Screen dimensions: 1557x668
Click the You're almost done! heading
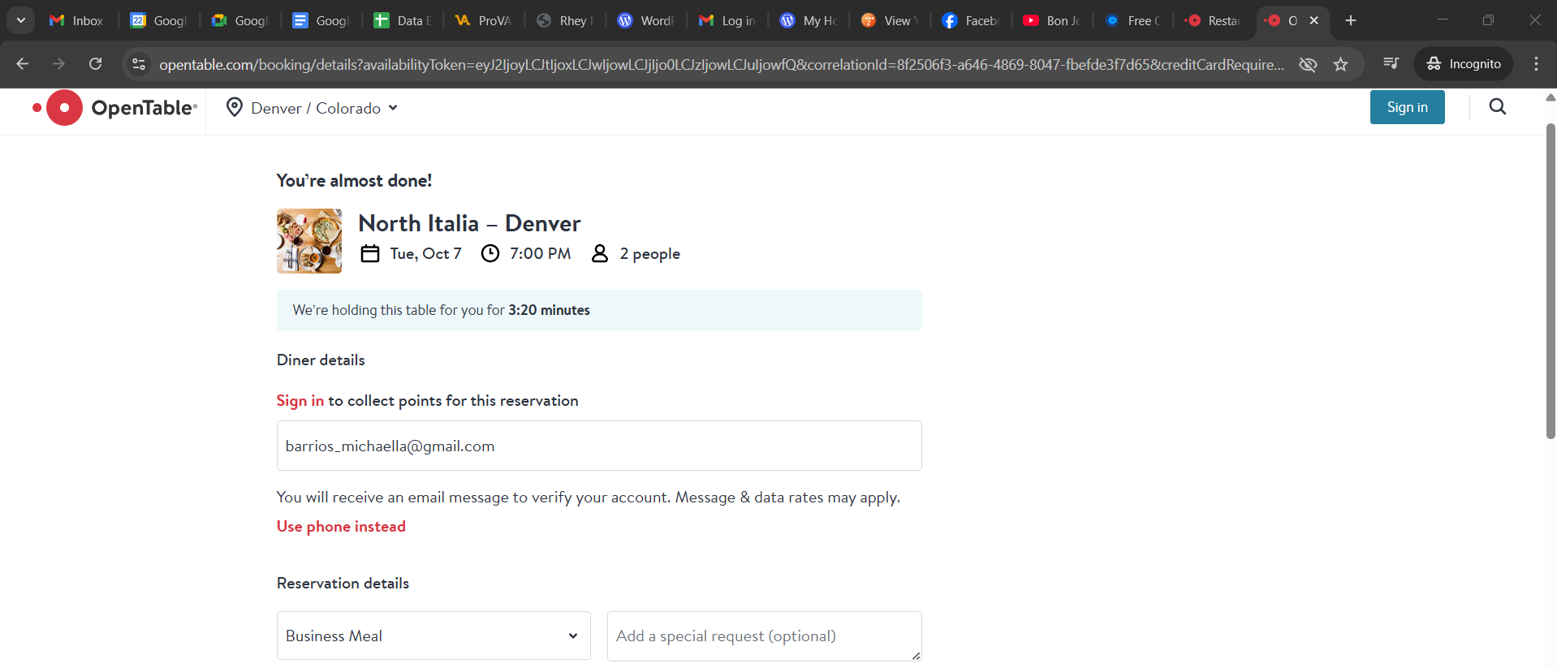(x=354, y=181)
